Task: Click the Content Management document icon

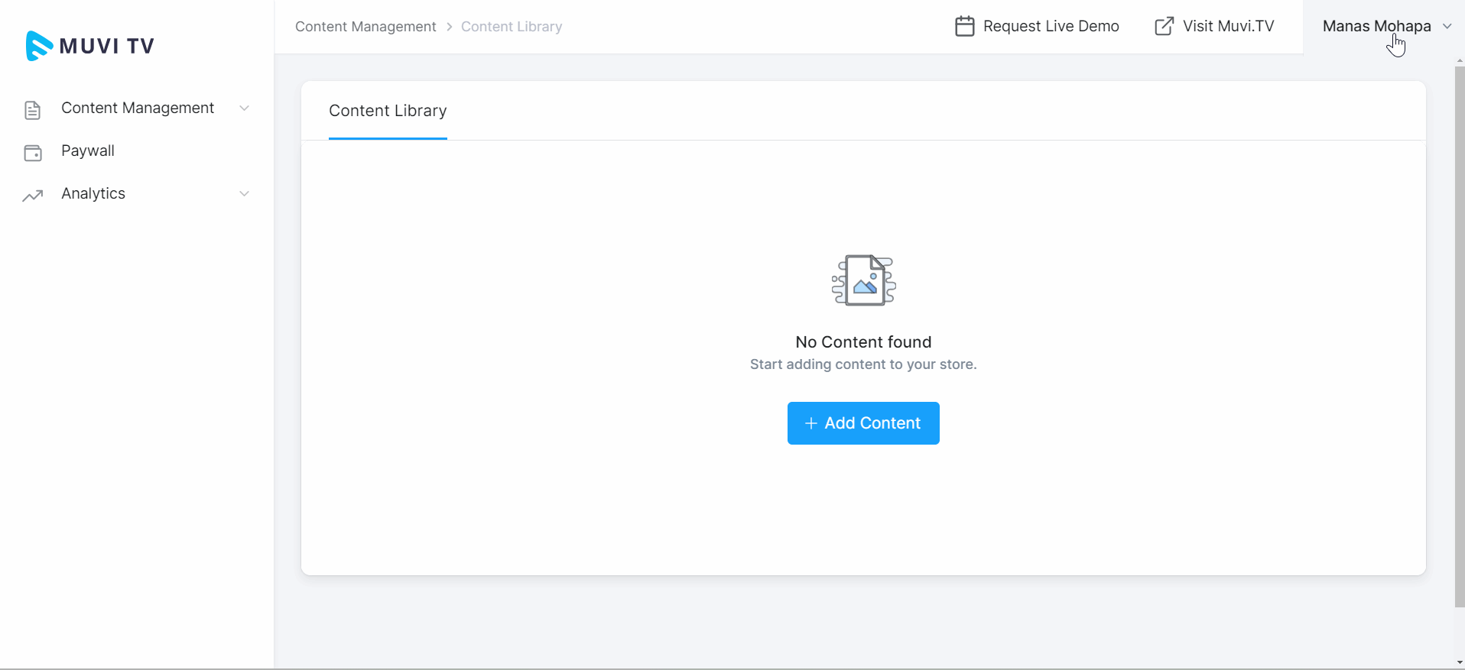Action: click(x=32, y=110)
